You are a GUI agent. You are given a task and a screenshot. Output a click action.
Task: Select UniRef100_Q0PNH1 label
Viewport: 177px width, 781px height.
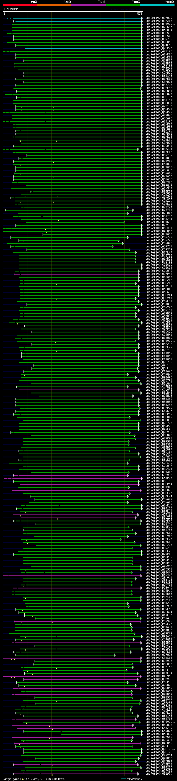[159, 91]
